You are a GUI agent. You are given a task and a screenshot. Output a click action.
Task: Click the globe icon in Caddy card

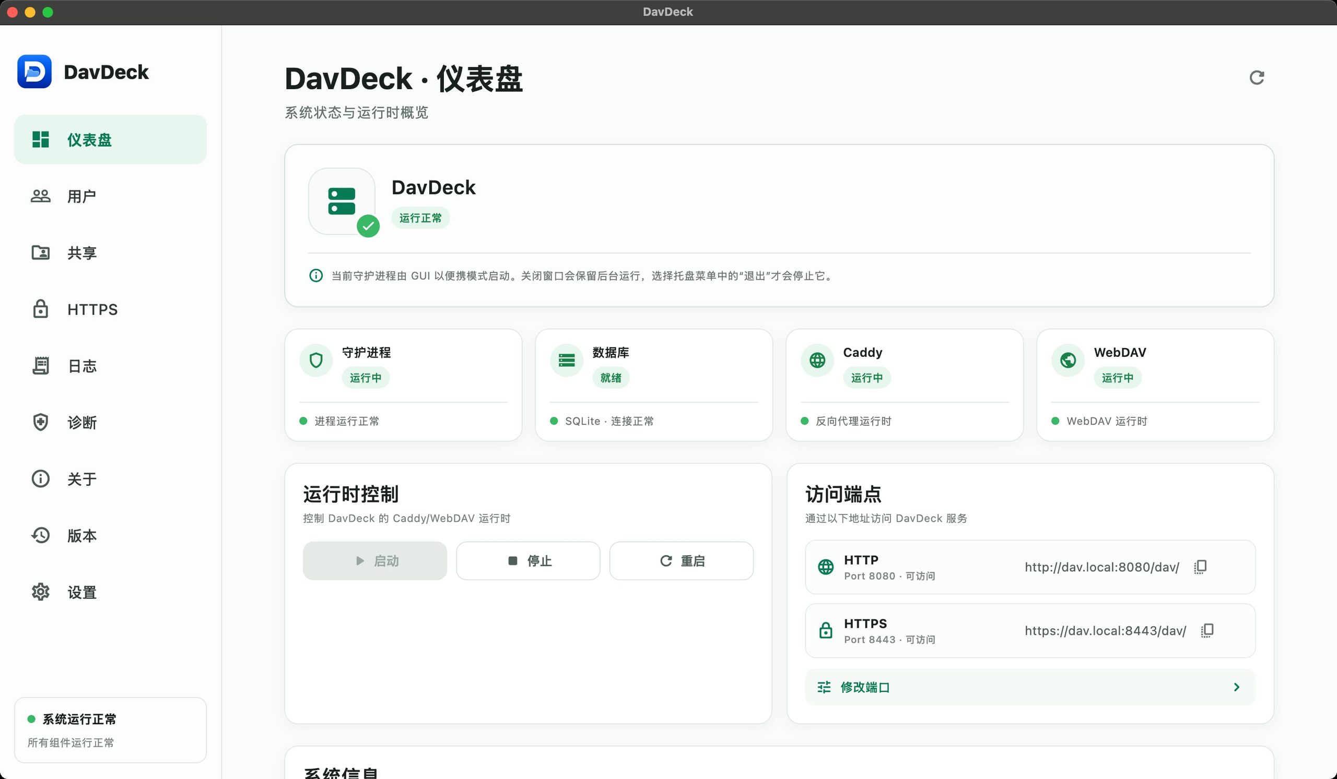tap(817, 361)
